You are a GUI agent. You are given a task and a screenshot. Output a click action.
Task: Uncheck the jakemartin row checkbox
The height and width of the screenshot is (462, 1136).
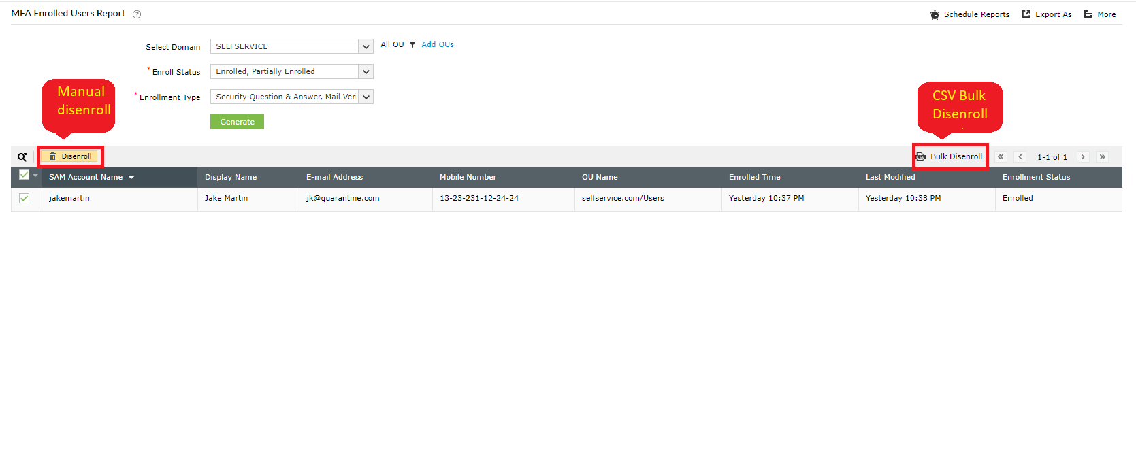pyautogui.click(x=25, y=198)
